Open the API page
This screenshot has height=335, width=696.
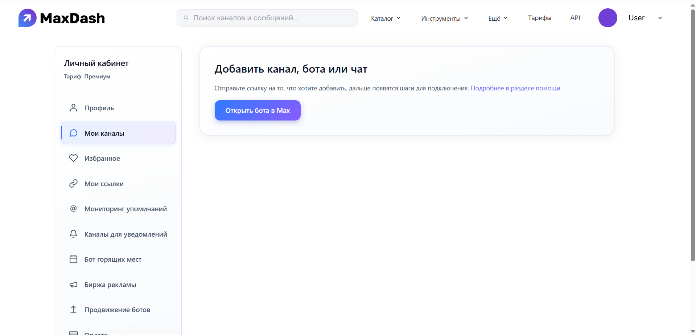[575, 18]
